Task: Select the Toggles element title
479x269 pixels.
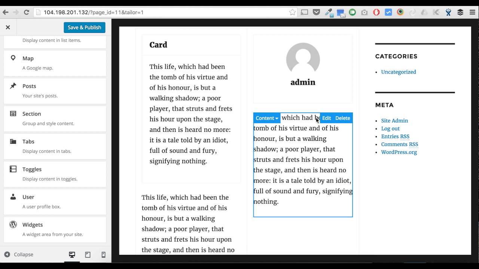Action: pos(32,169)
